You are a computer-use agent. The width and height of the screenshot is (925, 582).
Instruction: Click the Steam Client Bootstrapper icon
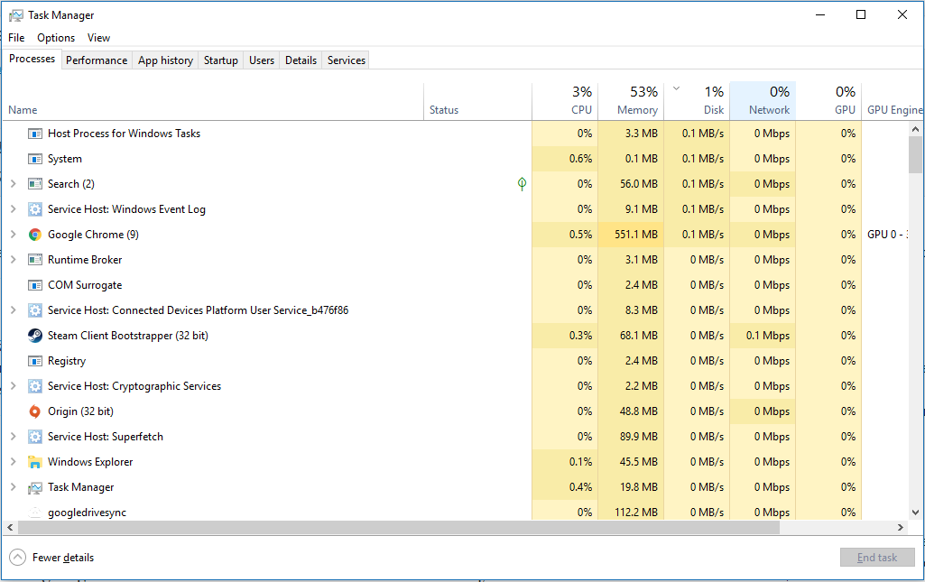(35, 336)
